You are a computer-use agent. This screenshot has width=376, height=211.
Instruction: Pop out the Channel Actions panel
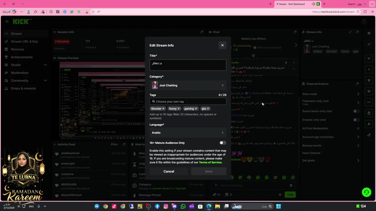[x=357, y=84]
